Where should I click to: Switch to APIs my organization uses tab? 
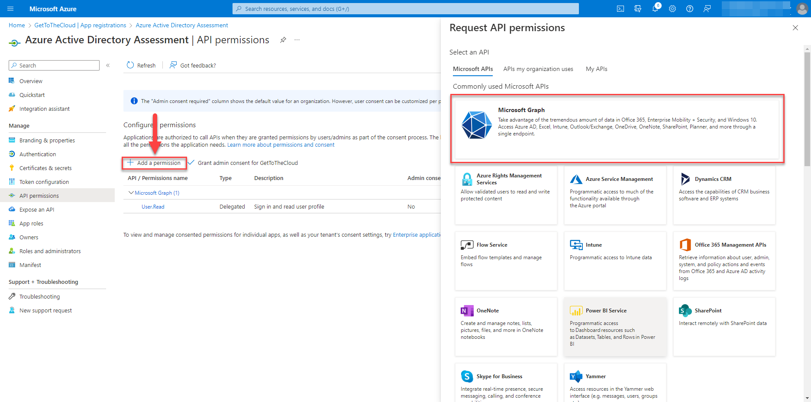[538, 69]
